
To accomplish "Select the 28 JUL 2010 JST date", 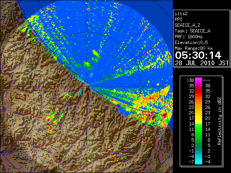I will click(x=202, y=63).
